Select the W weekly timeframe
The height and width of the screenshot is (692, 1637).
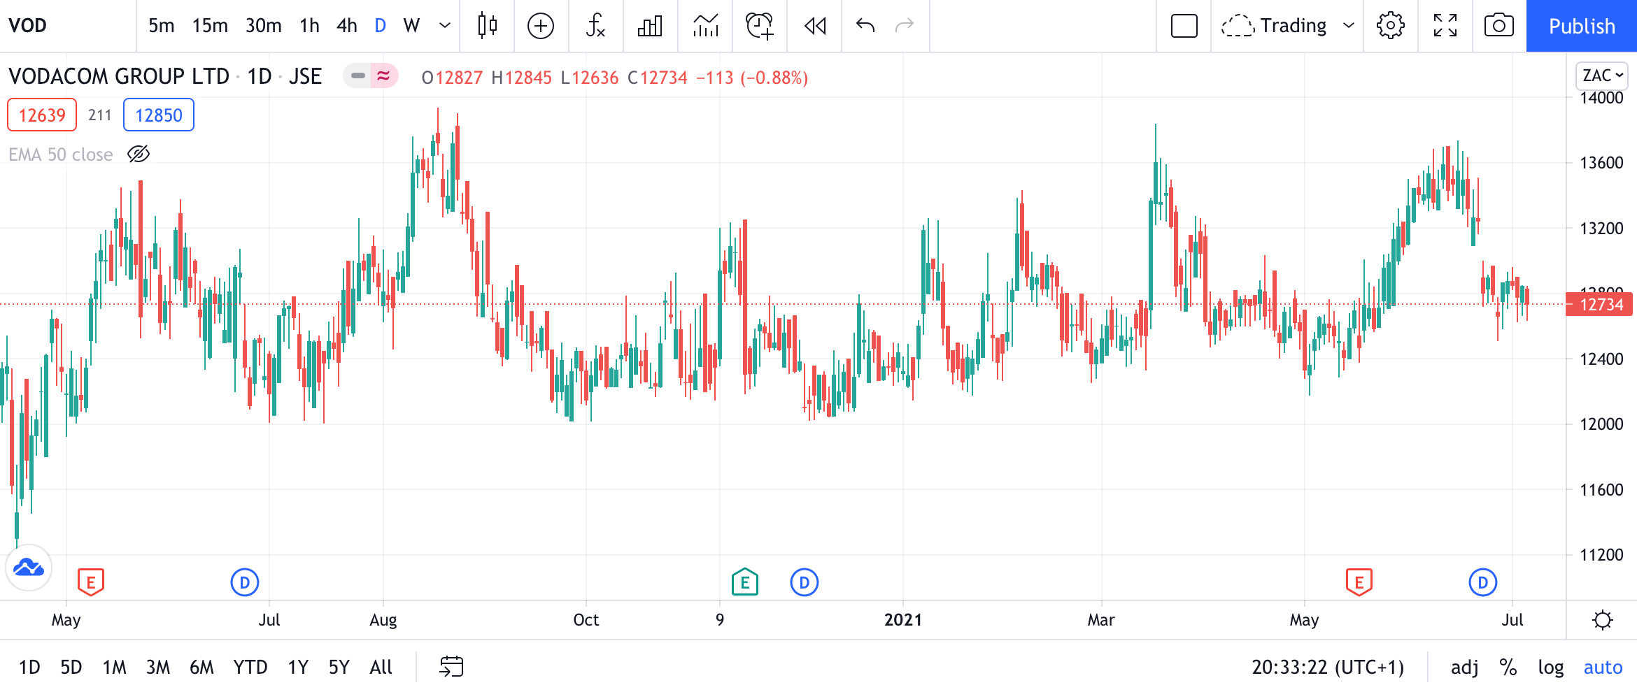tap(411, 26)
